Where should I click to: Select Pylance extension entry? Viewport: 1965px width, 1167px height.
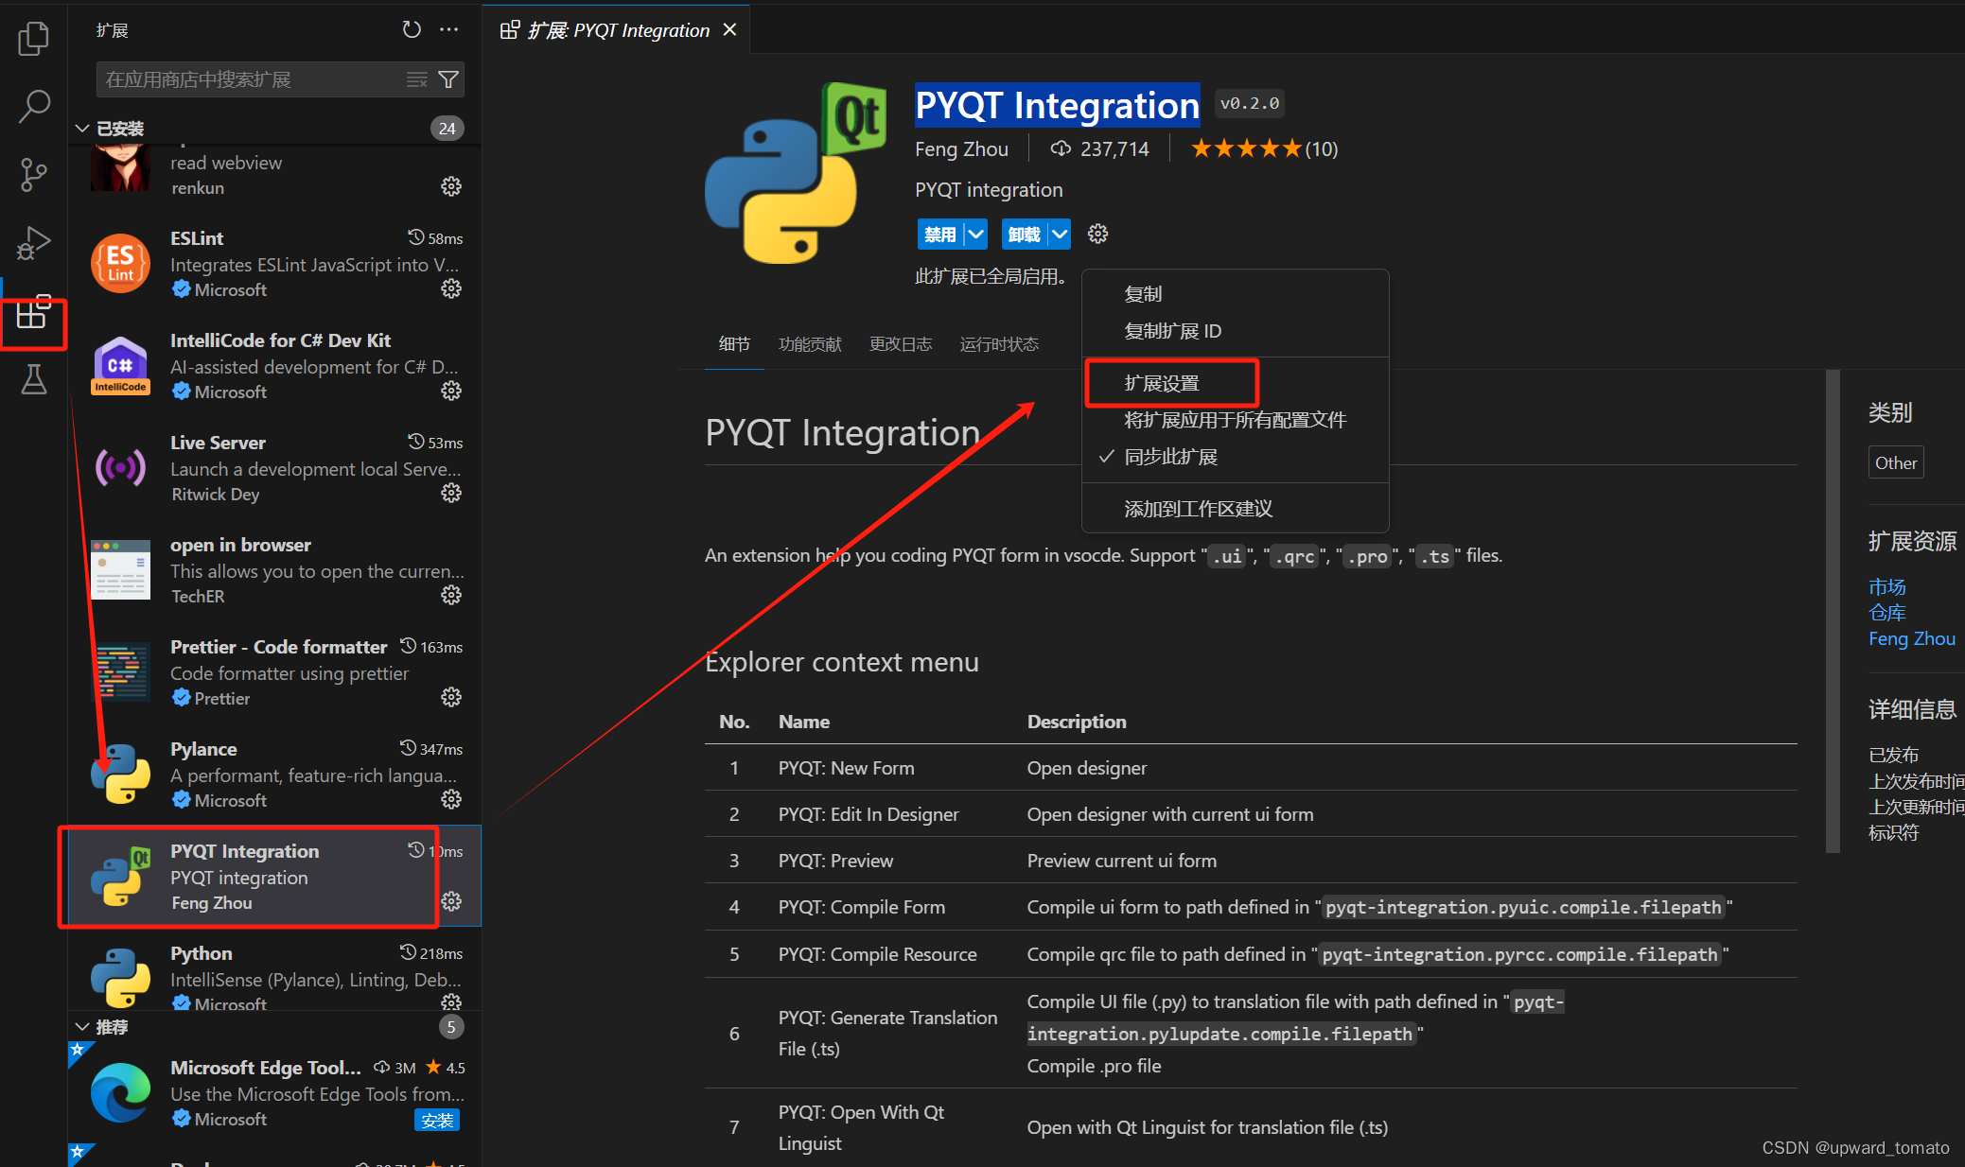click(x=275, y=774)
